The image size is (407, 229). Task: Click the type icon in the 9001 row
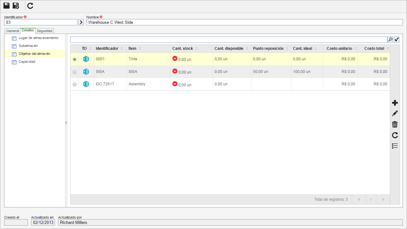tap(86, 59)
